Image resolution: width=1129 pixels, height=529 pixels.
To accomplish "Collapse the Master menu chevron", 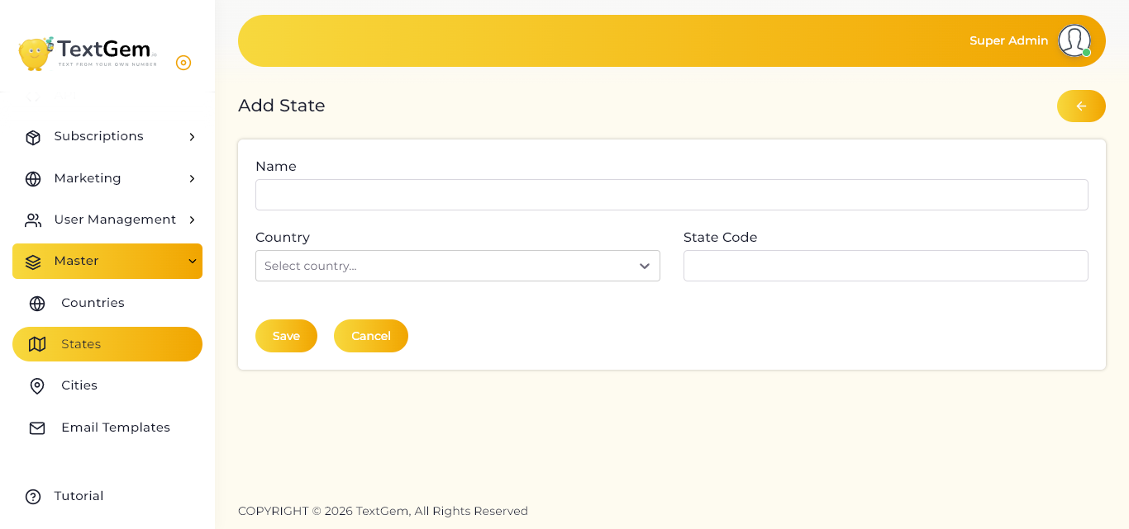I will tap(192, 262).
